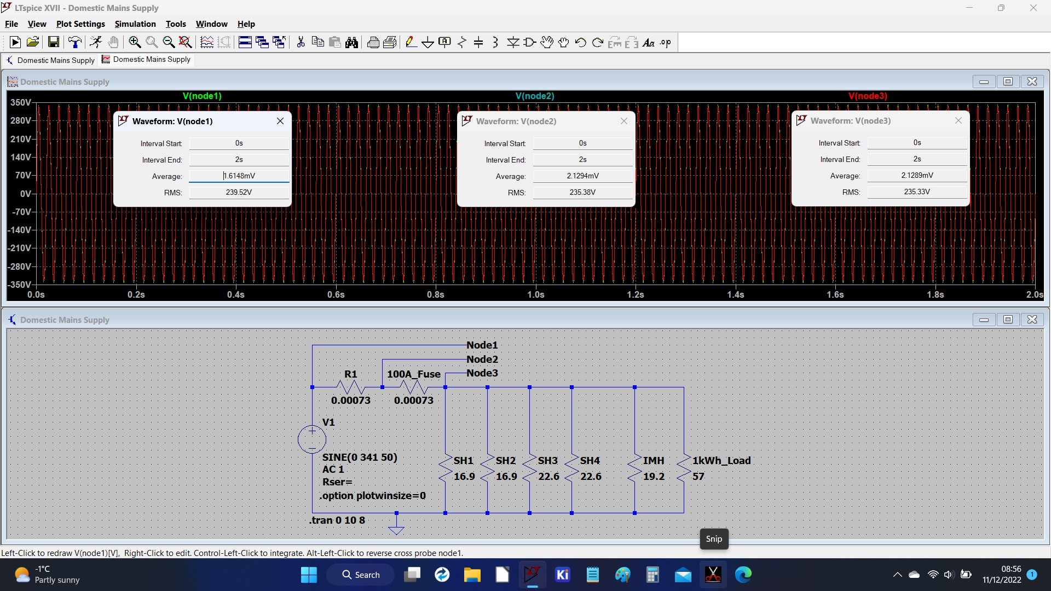The image size is (1051, 591).
Task: Open Microsoft Edge from the taskbar
Action: pyautogui.click(x=743, y=575)
